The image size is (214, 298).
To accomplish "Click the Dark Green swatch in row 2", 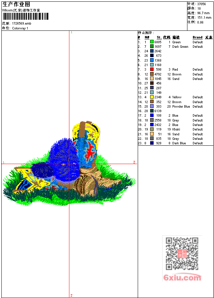I will 152,46.
